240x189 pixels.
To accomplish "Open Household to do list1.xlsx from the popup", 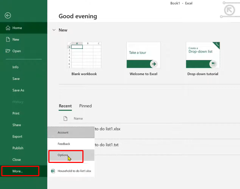I will [x=71, y=171].
